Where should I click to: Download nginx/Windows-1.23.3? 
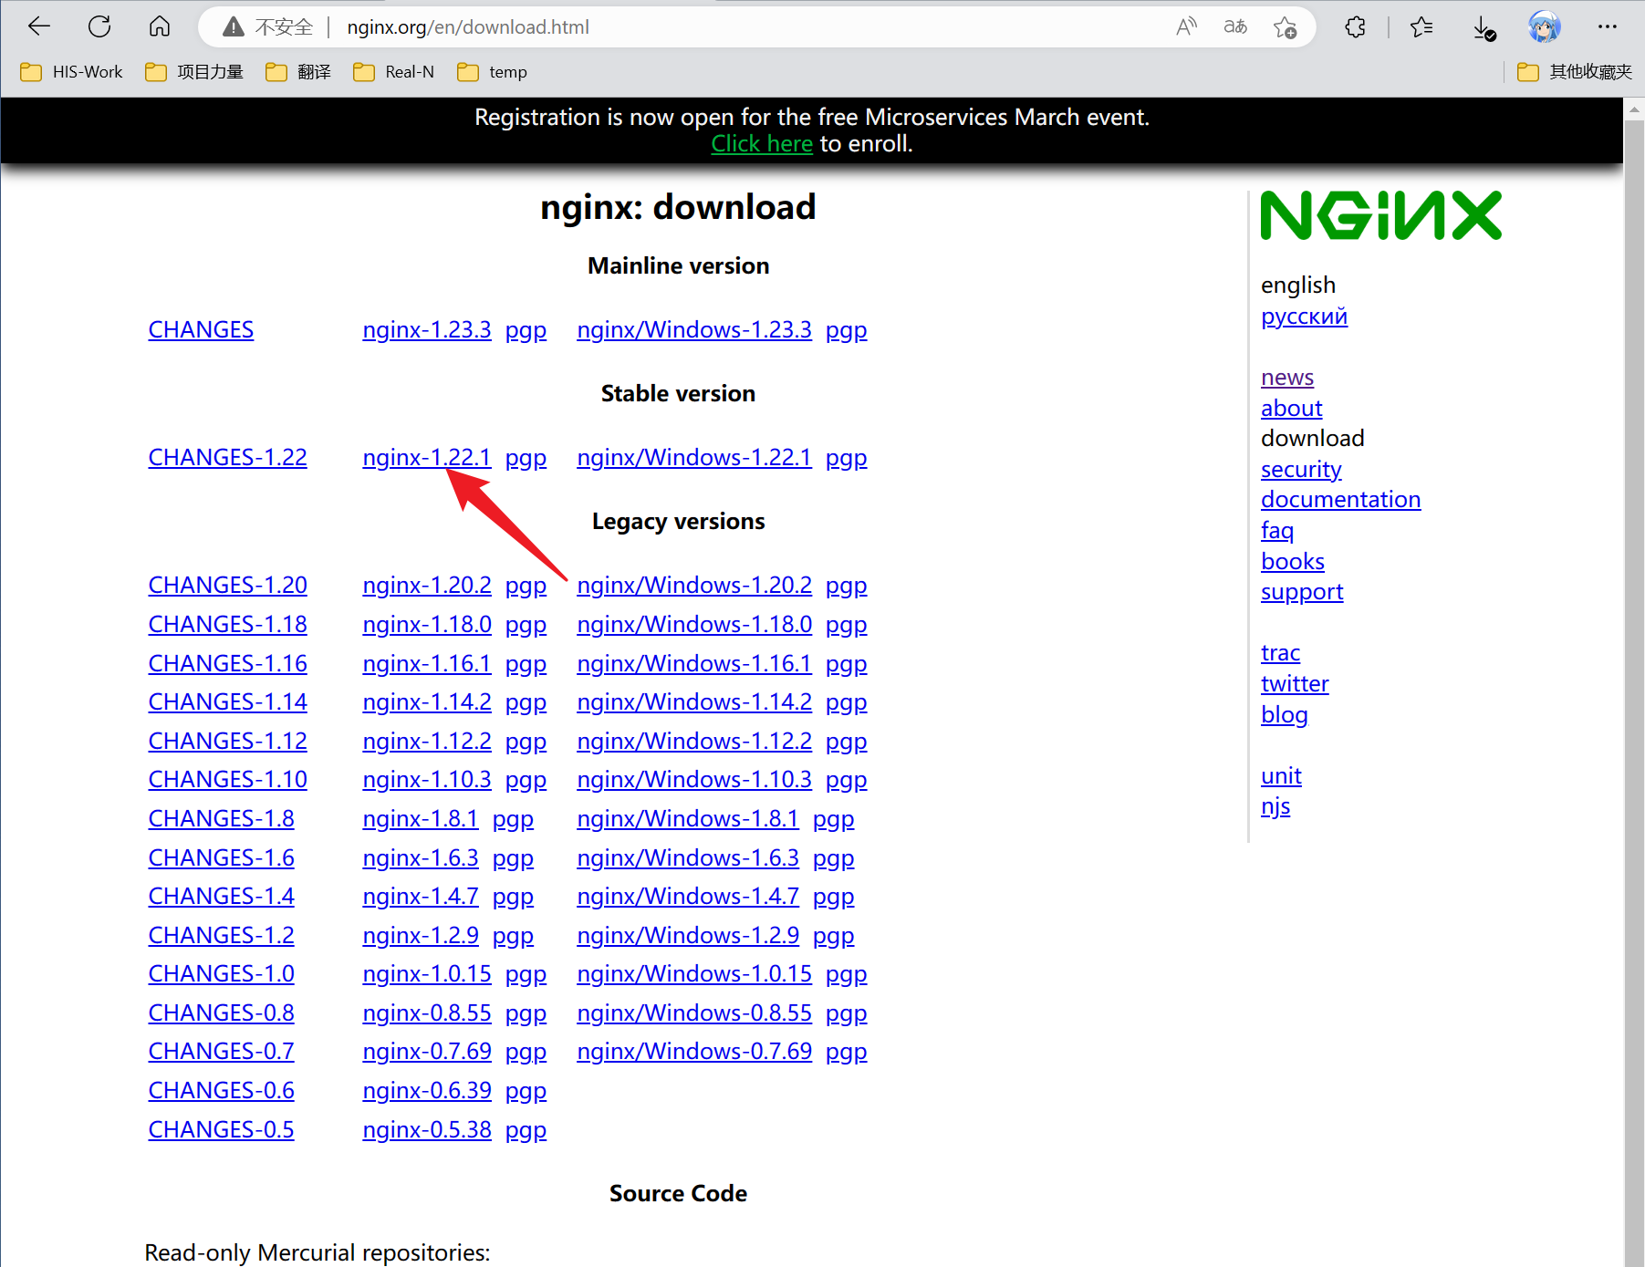[x=694, y=330]
